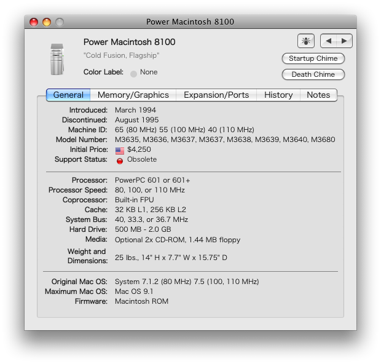Viewport: 381px width, 364px height.
Task: Open the Color Label None selector
Action: (x=144, y=73)
